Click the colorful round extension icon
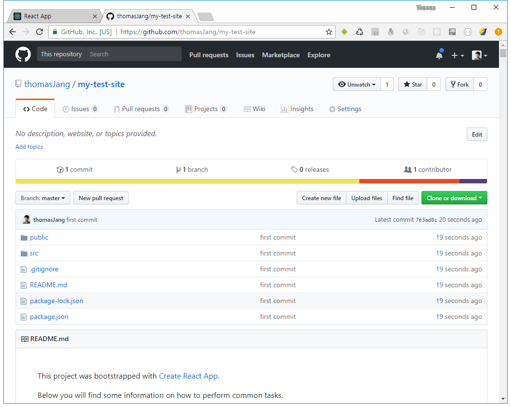 coord(483,32)
